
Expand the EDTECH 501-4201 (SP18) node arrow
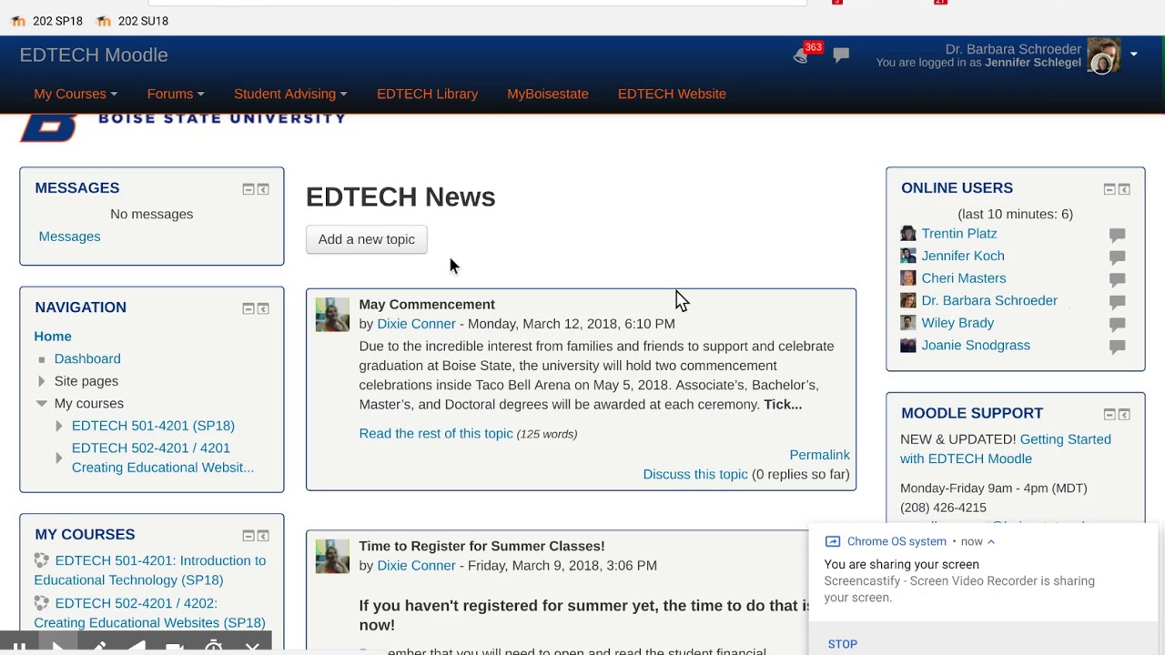pyautogui.click(x=59, y=426)
